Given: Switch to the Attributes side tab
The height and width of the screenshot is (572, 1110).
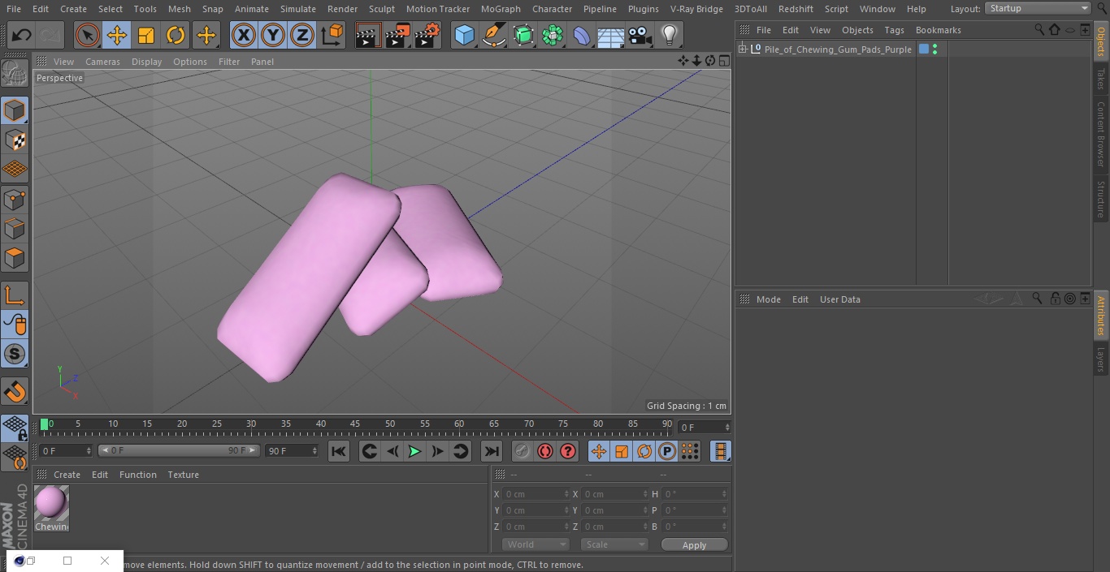Looking at the screenshot, I should (1101, 316).
